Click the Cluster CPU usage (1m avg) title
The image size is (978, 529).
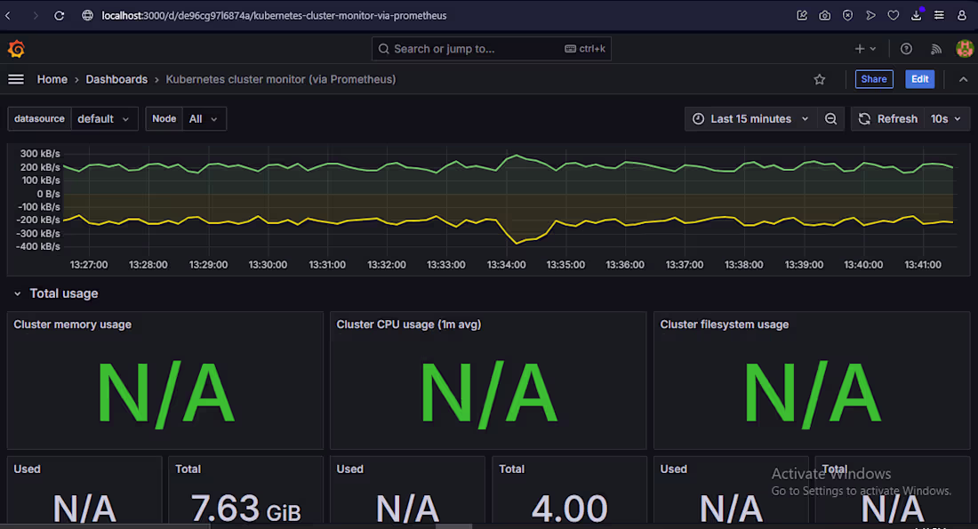tap(409, 325)
